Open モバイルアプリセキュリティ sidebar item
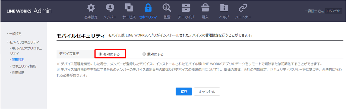346x109 pixels. click(x=27, y=51)
